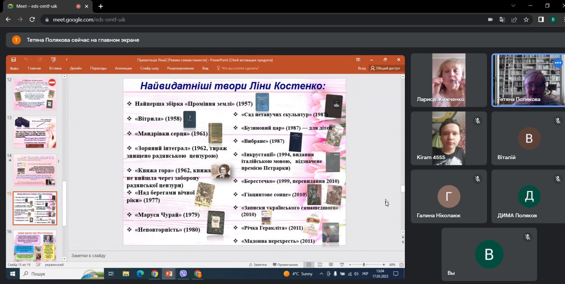Bookmark this page with the star icon
Viewport: 565px width, 284px height.
point(526,20)
